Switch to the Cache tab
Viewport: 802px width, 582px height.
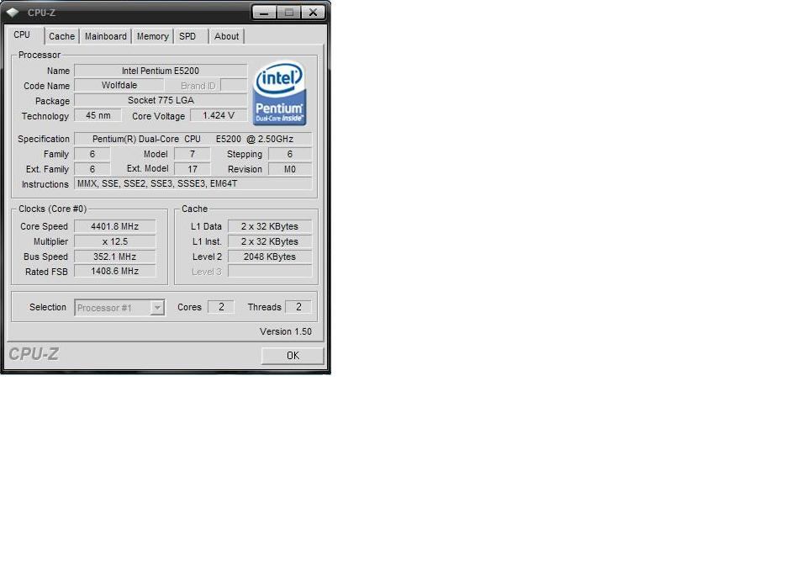pyautogui.click(x=61, y=36)
